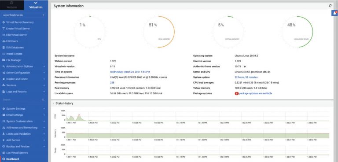Click the Create Virtual Server icon
This screenshot has width=338, height=162.
4,29
